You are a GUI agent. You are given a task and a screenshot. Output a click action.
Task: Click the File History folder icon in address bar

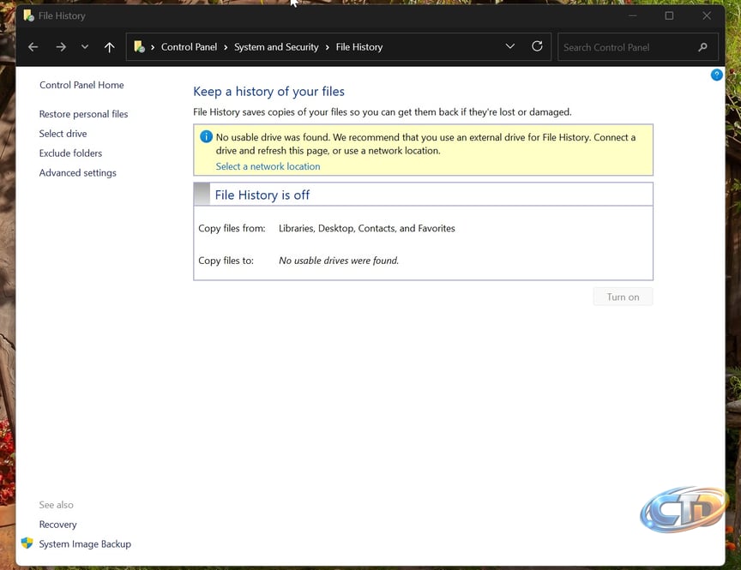[140, 47]
